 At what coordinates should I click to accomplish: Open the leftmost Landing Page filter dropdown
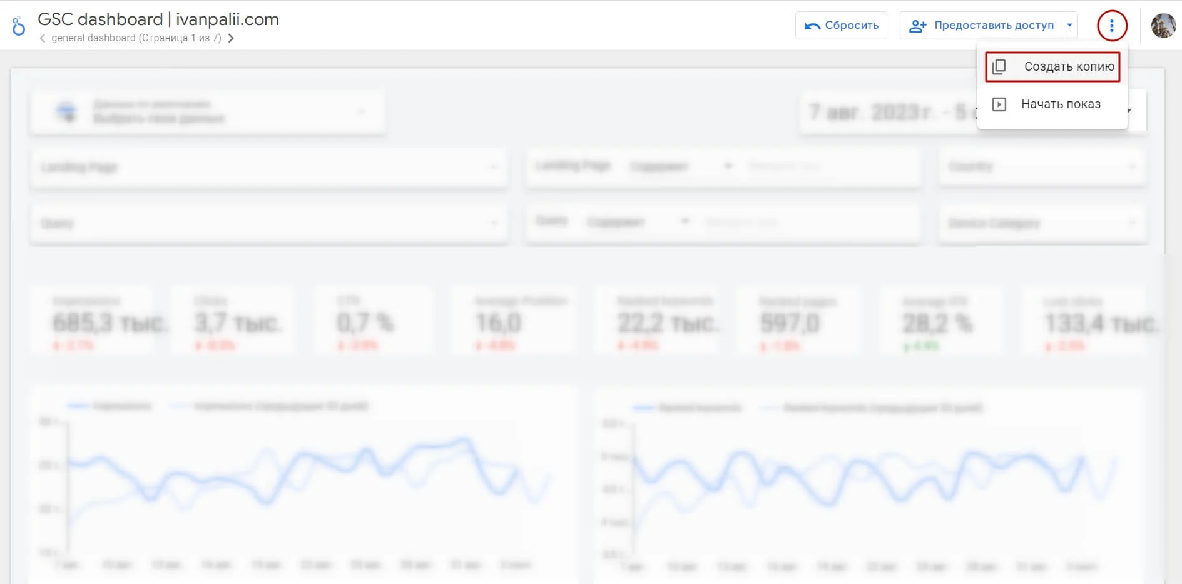point(269,167)
